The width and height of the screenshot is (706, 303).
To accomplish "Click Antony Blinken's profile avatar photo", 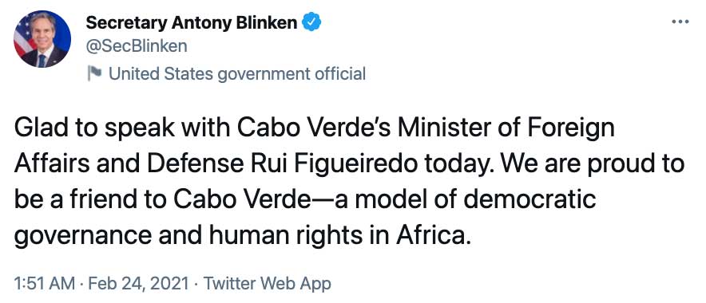I will pos(42,39).
